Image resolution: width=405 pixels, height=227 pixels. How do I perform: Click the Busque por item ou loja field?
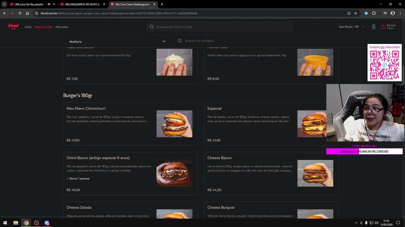tap(220, 27)
